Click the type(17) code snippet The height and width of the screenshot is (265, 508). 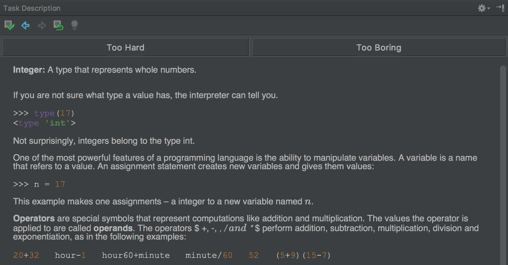[x=54, y=113]
